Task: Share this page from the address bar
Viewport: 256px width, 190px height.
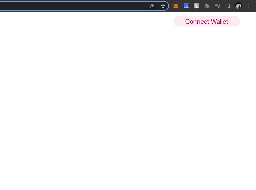Action: [152, 6]
